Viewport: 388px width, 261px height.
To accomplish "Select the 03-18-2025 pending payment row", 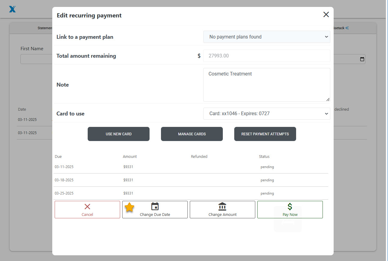I will pos(191,180).
